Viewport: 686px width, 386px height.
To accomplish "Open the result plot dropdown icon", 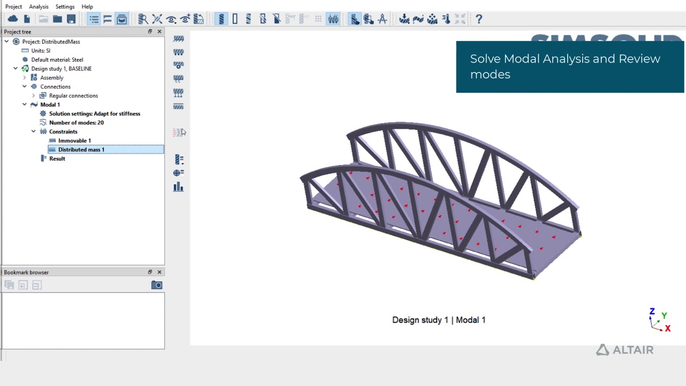I will point(178,159).
